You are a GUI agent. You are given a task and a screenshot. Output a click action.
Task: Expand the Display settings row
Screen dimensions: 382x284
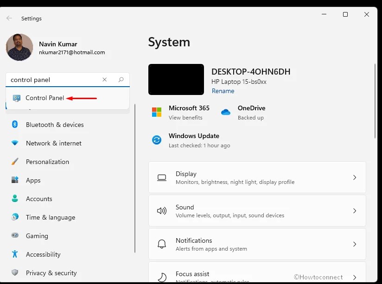pos(355,177)
